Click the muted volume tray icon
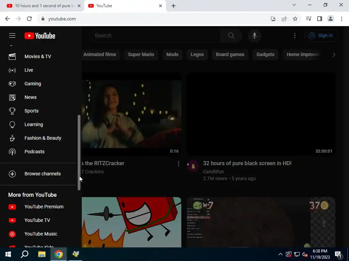 click(305, 254)
